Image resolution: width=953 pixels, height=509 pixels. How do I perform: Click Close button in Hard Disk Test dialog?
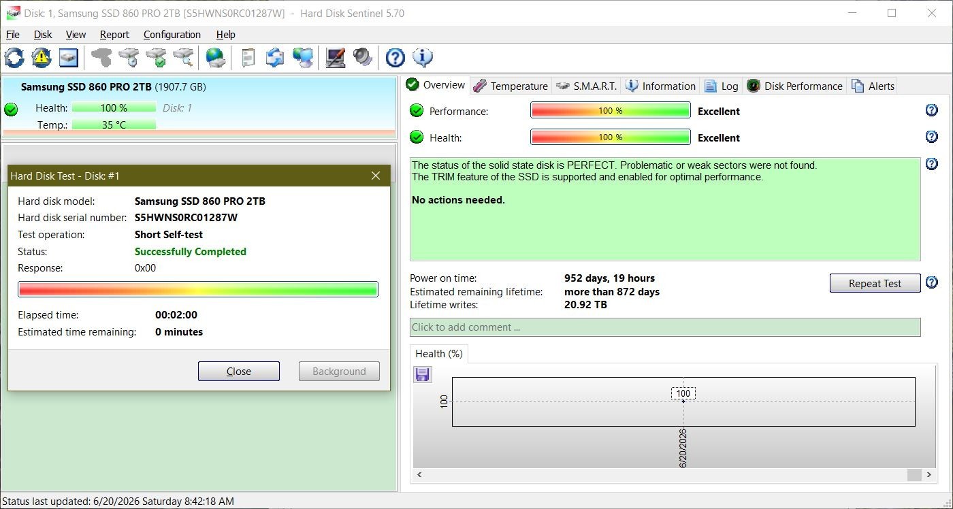(239, 371)
